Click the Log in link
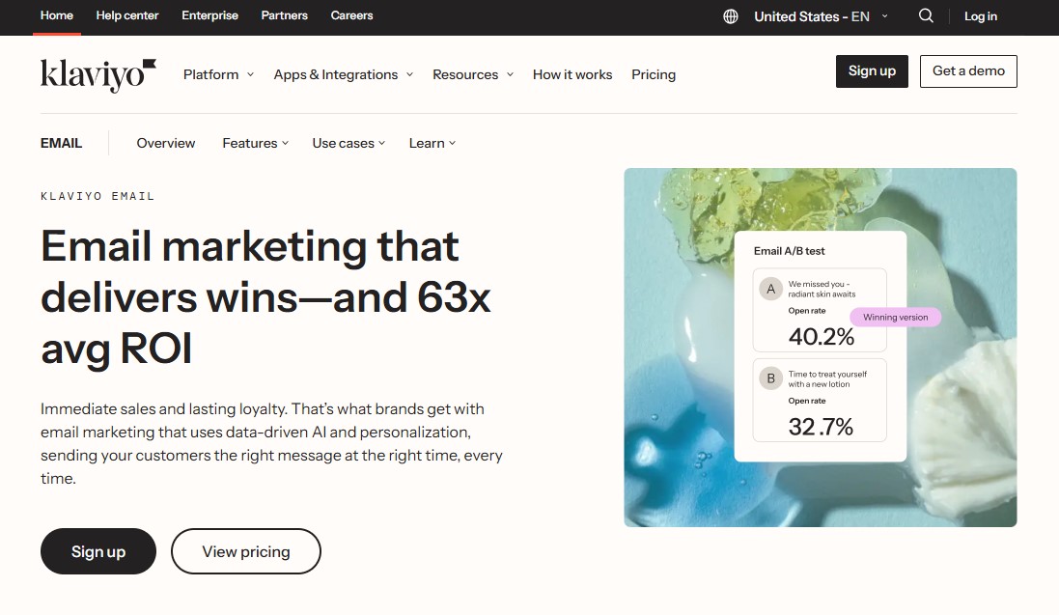 pyautogui.click(x=981, y=16)
